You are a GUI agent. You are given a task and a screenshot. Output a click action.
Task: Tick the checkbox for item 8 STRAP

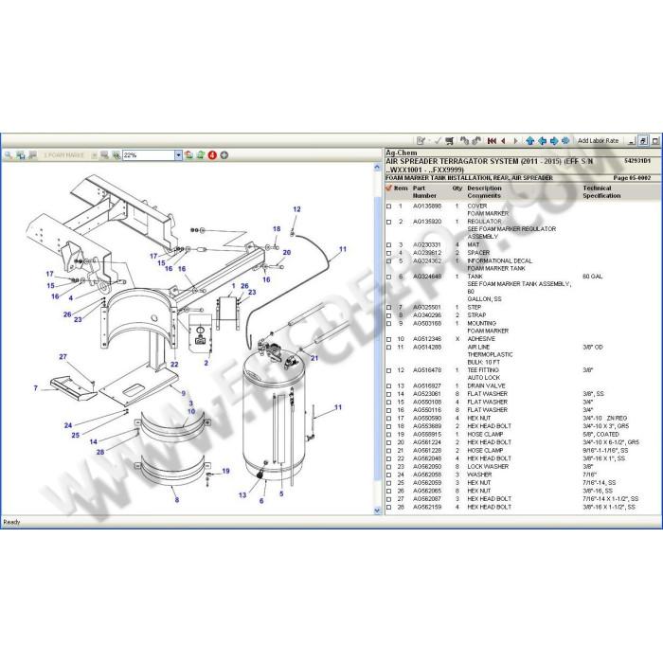(389, 315)
